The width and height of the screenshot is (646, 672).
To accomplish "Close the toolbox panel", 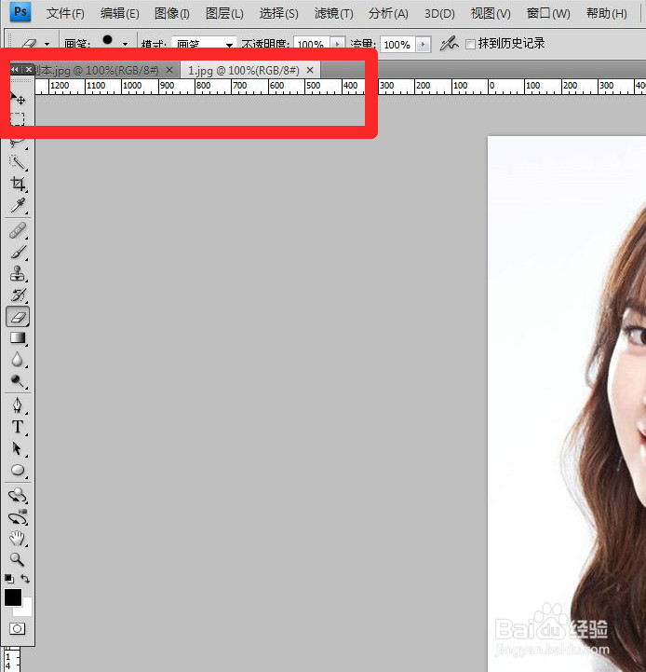I will tap(29, 69).
